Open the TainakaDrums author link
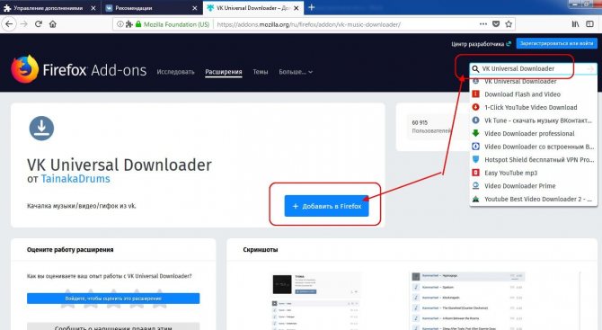Screen dimensions: 602x330 [x=75, y=179]
